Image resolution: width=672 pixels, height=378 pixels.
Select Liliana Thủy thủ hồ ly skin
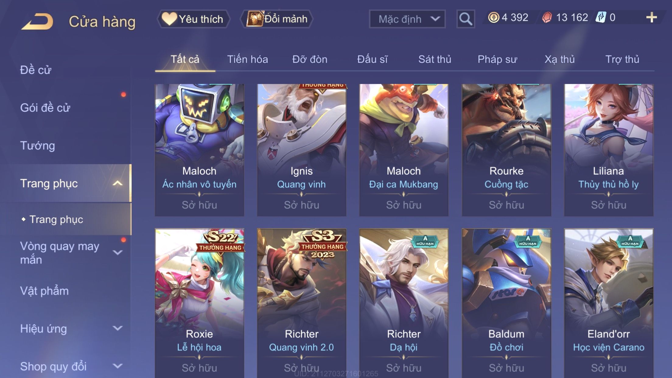click(609, 150)
